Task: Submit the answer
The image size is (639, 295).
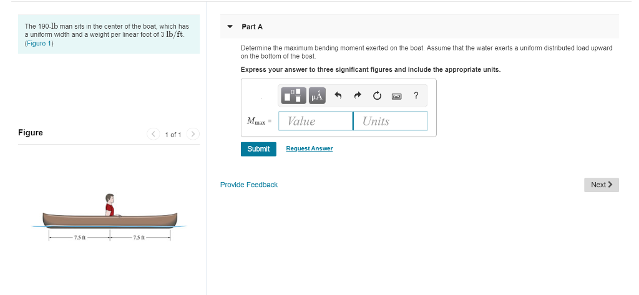Action: [x=258, y=149]
